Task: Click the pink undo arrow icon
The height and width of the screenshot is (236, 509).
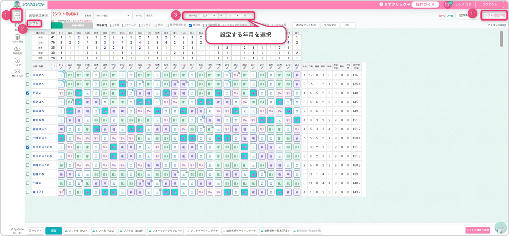Action: pos(442,16)
